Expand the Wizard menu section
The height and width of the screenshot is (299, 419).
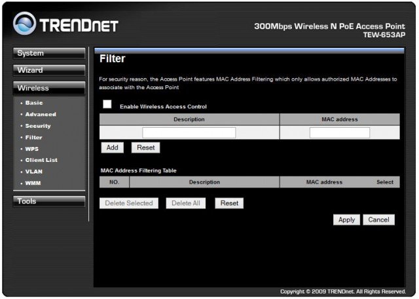point(49,70)
